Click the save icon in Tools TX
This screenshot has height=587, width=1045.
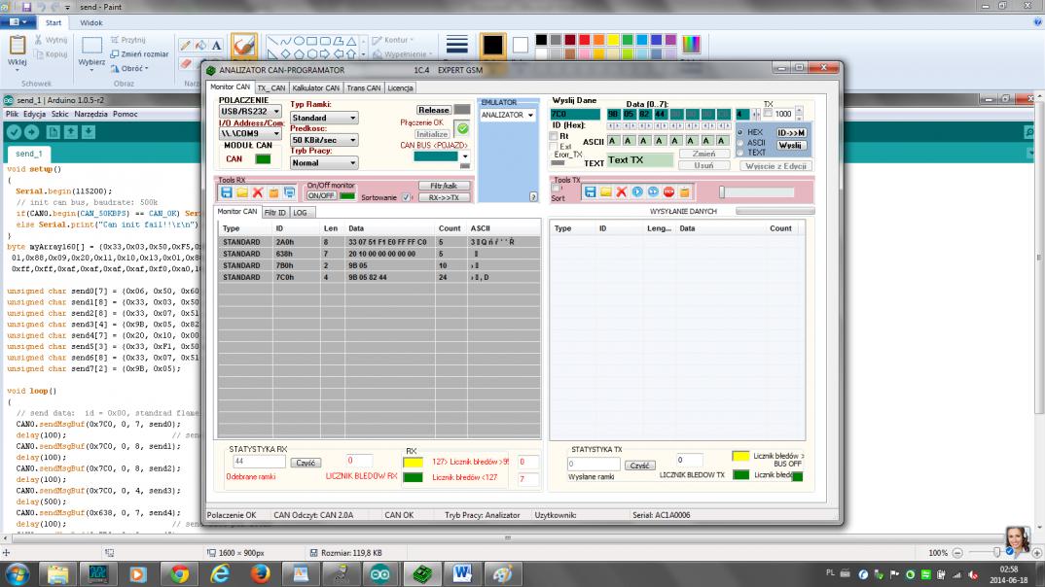pos(590,192)
